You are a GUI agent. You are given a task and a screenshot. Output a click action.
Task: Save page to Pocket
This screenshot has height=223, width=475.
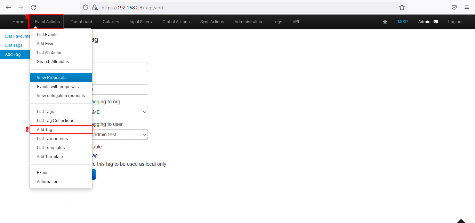454,7
